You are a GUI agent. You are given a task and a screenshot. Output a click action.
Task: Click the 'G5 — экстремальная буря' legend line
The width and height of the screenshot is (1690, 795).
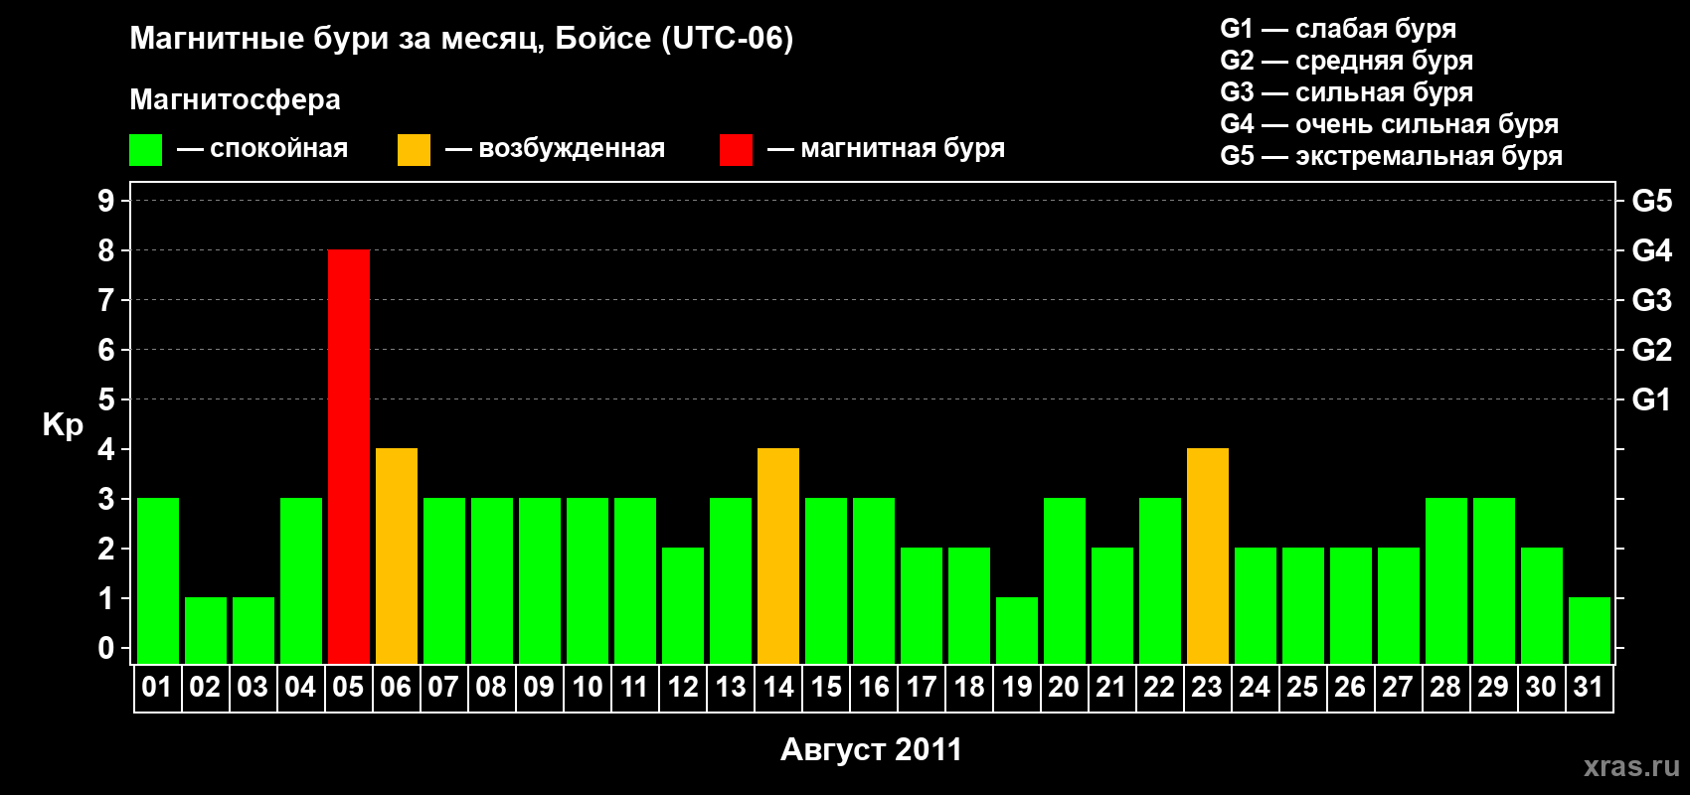coord(1392,156)
